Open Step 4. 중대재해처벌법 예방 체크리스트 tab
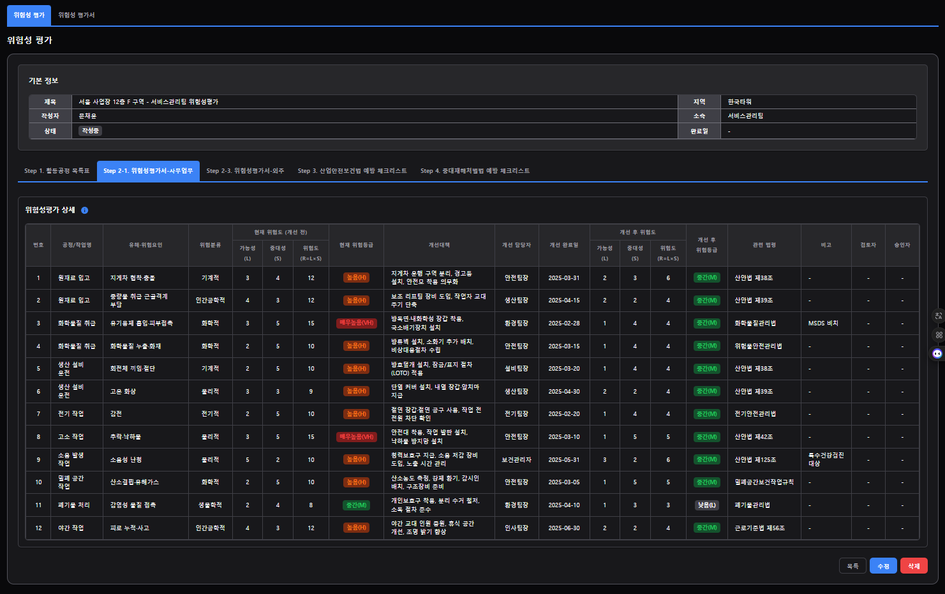The width and height of the screenshot is (945, 594). click(x=475, y=171)
